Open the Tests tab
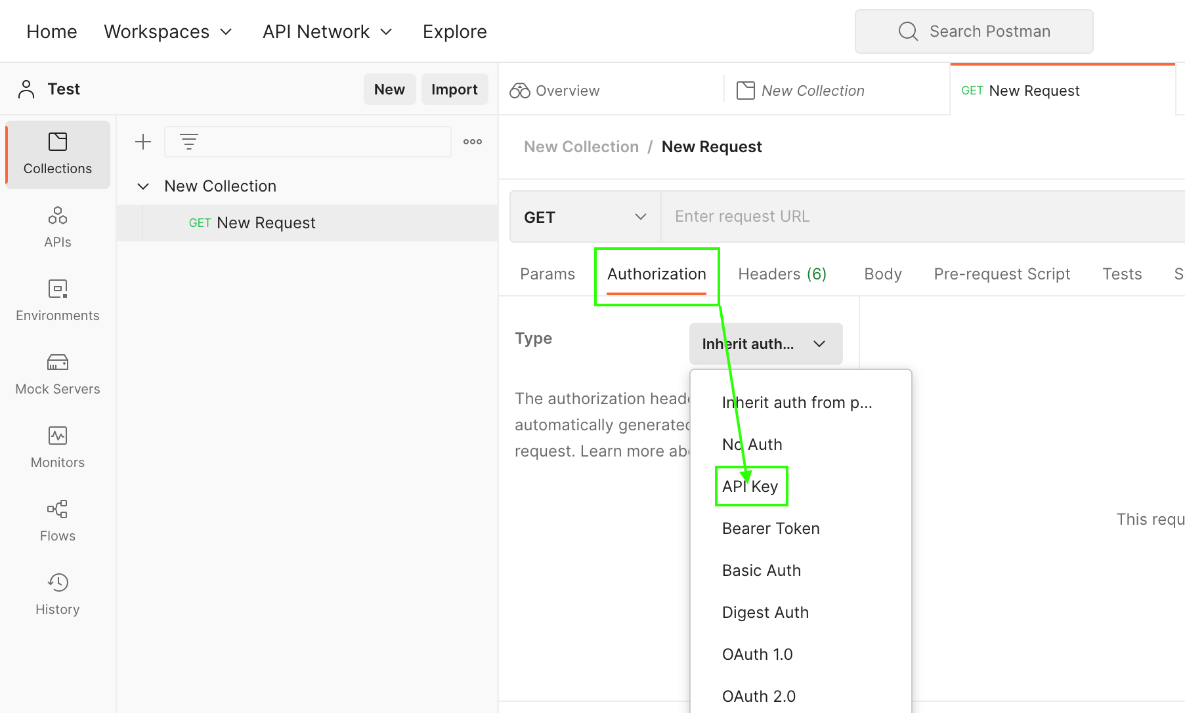Image resolution: width=1185 pixels, height=713 pixels. tap(1122, 274)
